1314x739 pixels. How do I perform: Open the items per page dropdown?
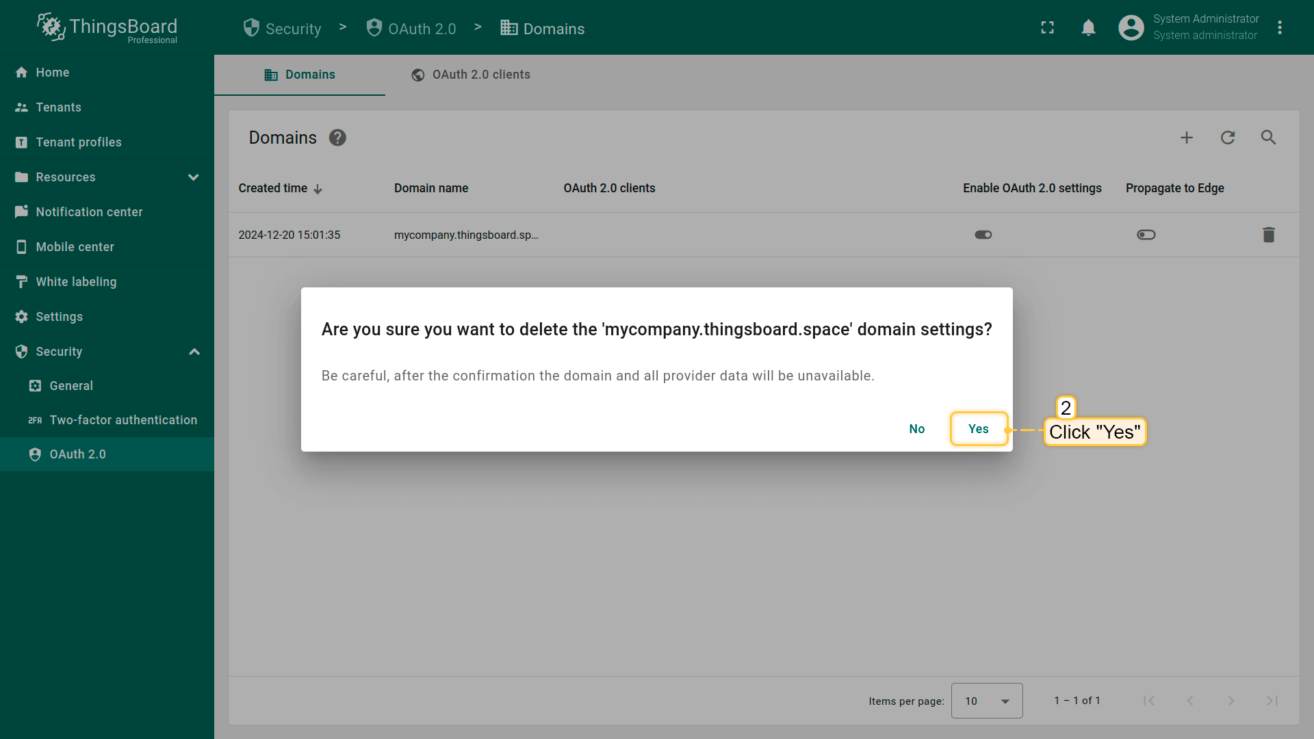pyautogui.click(x=987, y=701)
